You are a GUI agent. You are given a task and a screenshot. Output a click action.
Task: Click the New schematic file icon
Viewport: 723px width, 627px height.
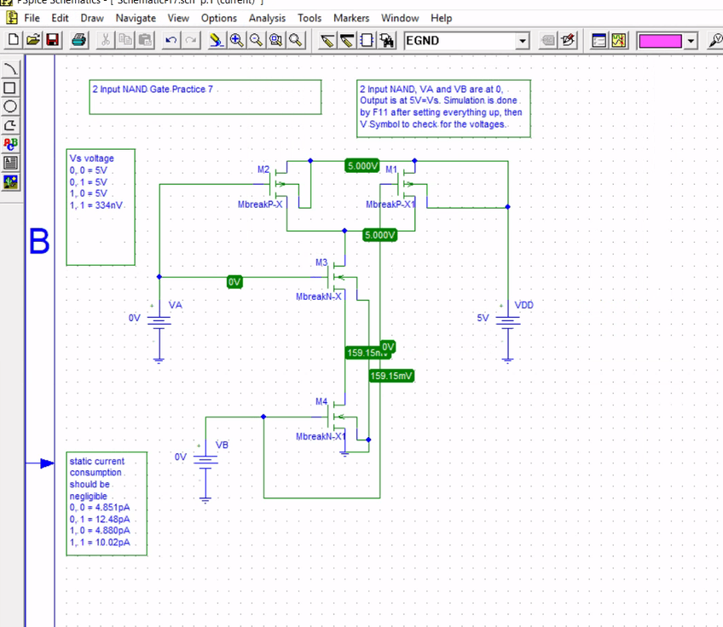click(13, 40)
